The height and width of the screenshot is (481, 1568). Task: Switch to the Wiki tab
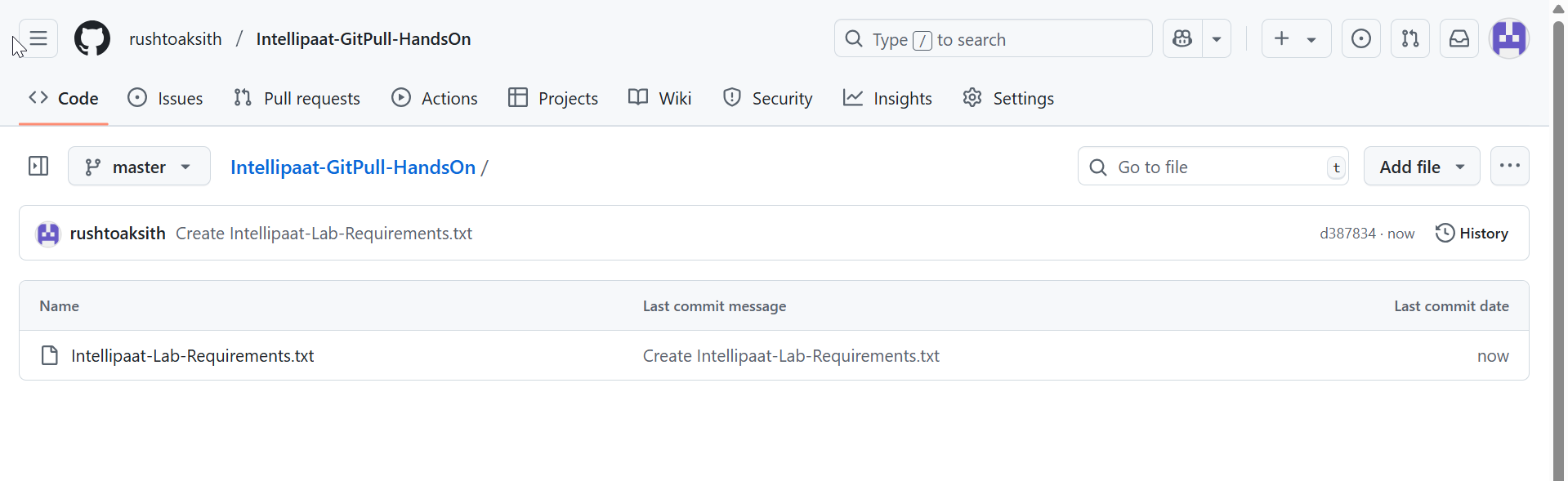(659, 98)
